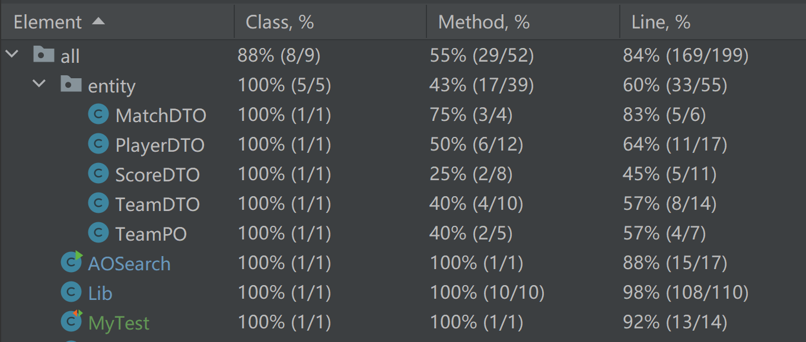Click the MyTest test class icon
Viewport: 806px width, 342px height.
point(71,322)
